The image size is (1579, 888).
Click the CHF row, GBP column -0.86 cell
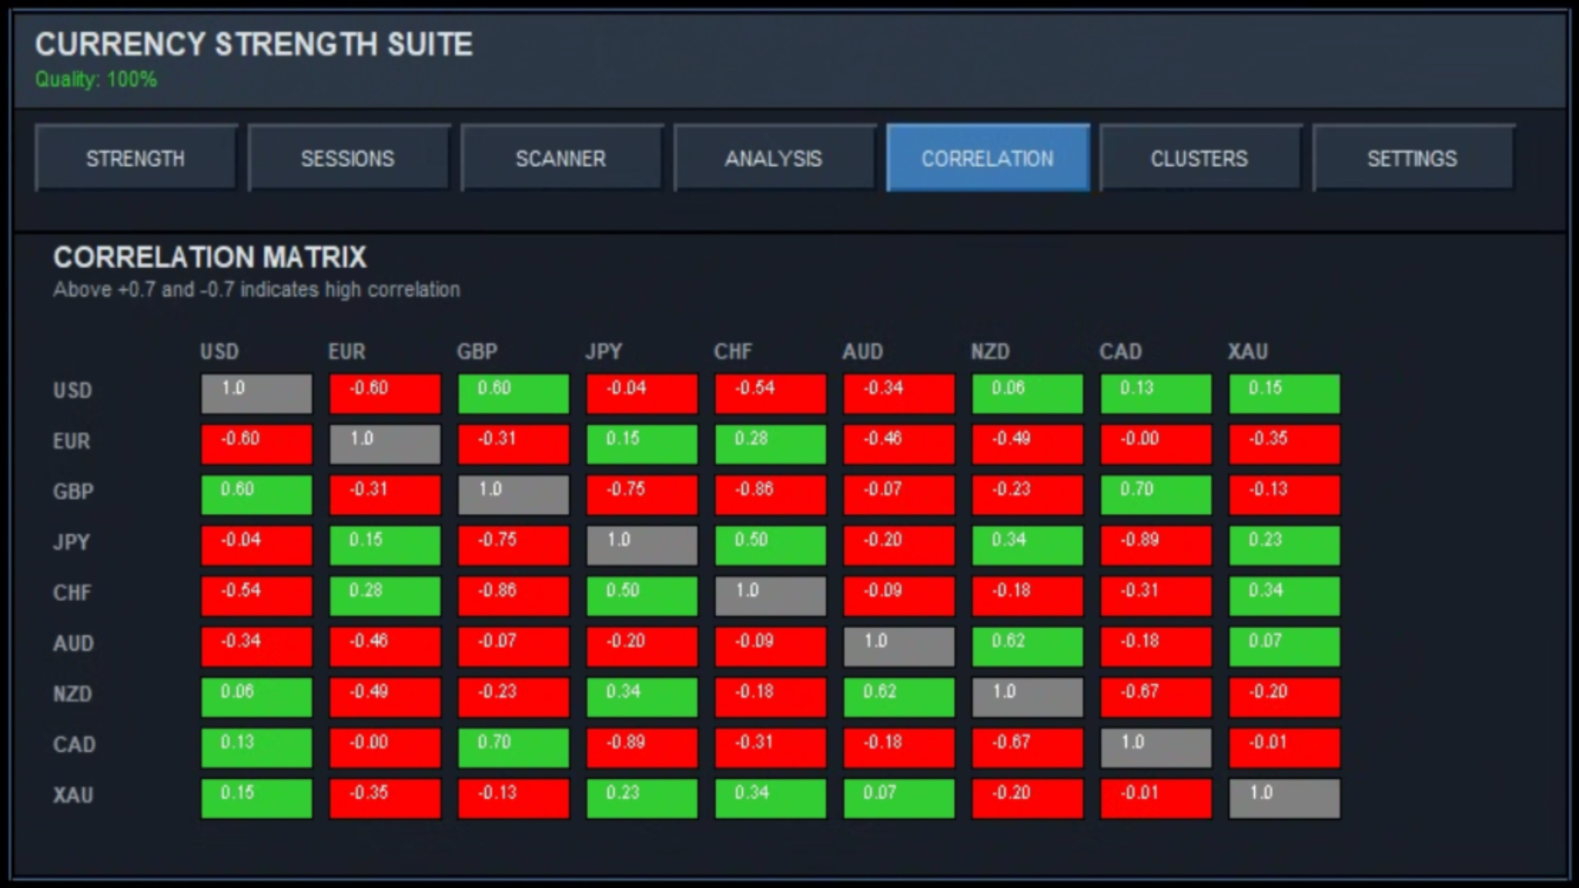tap(513, 595)
